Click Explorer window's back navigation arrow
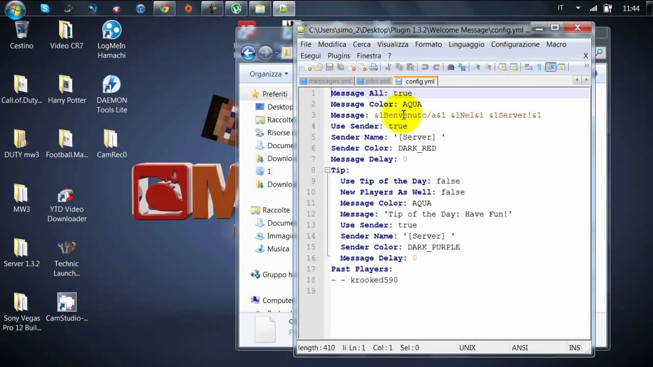The image size is (653, 367). pyautogui.click(x=248, y=53)
